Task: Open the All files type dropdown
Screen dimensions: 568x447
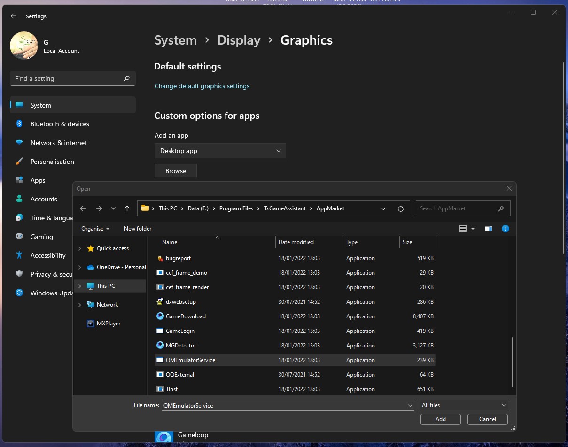Action: (x=464, y=405)
